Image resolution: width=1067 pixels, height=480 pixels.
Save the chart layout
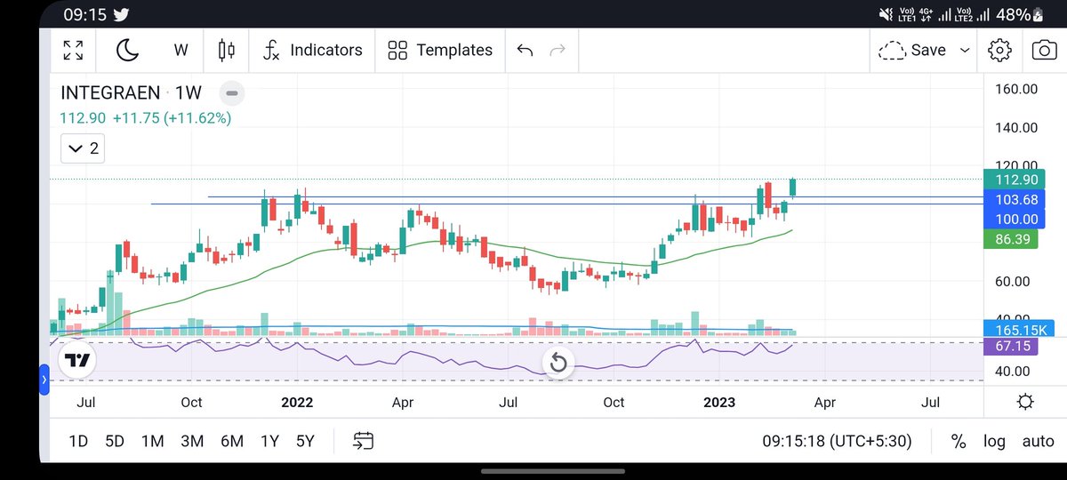click(x=912, y=50)
